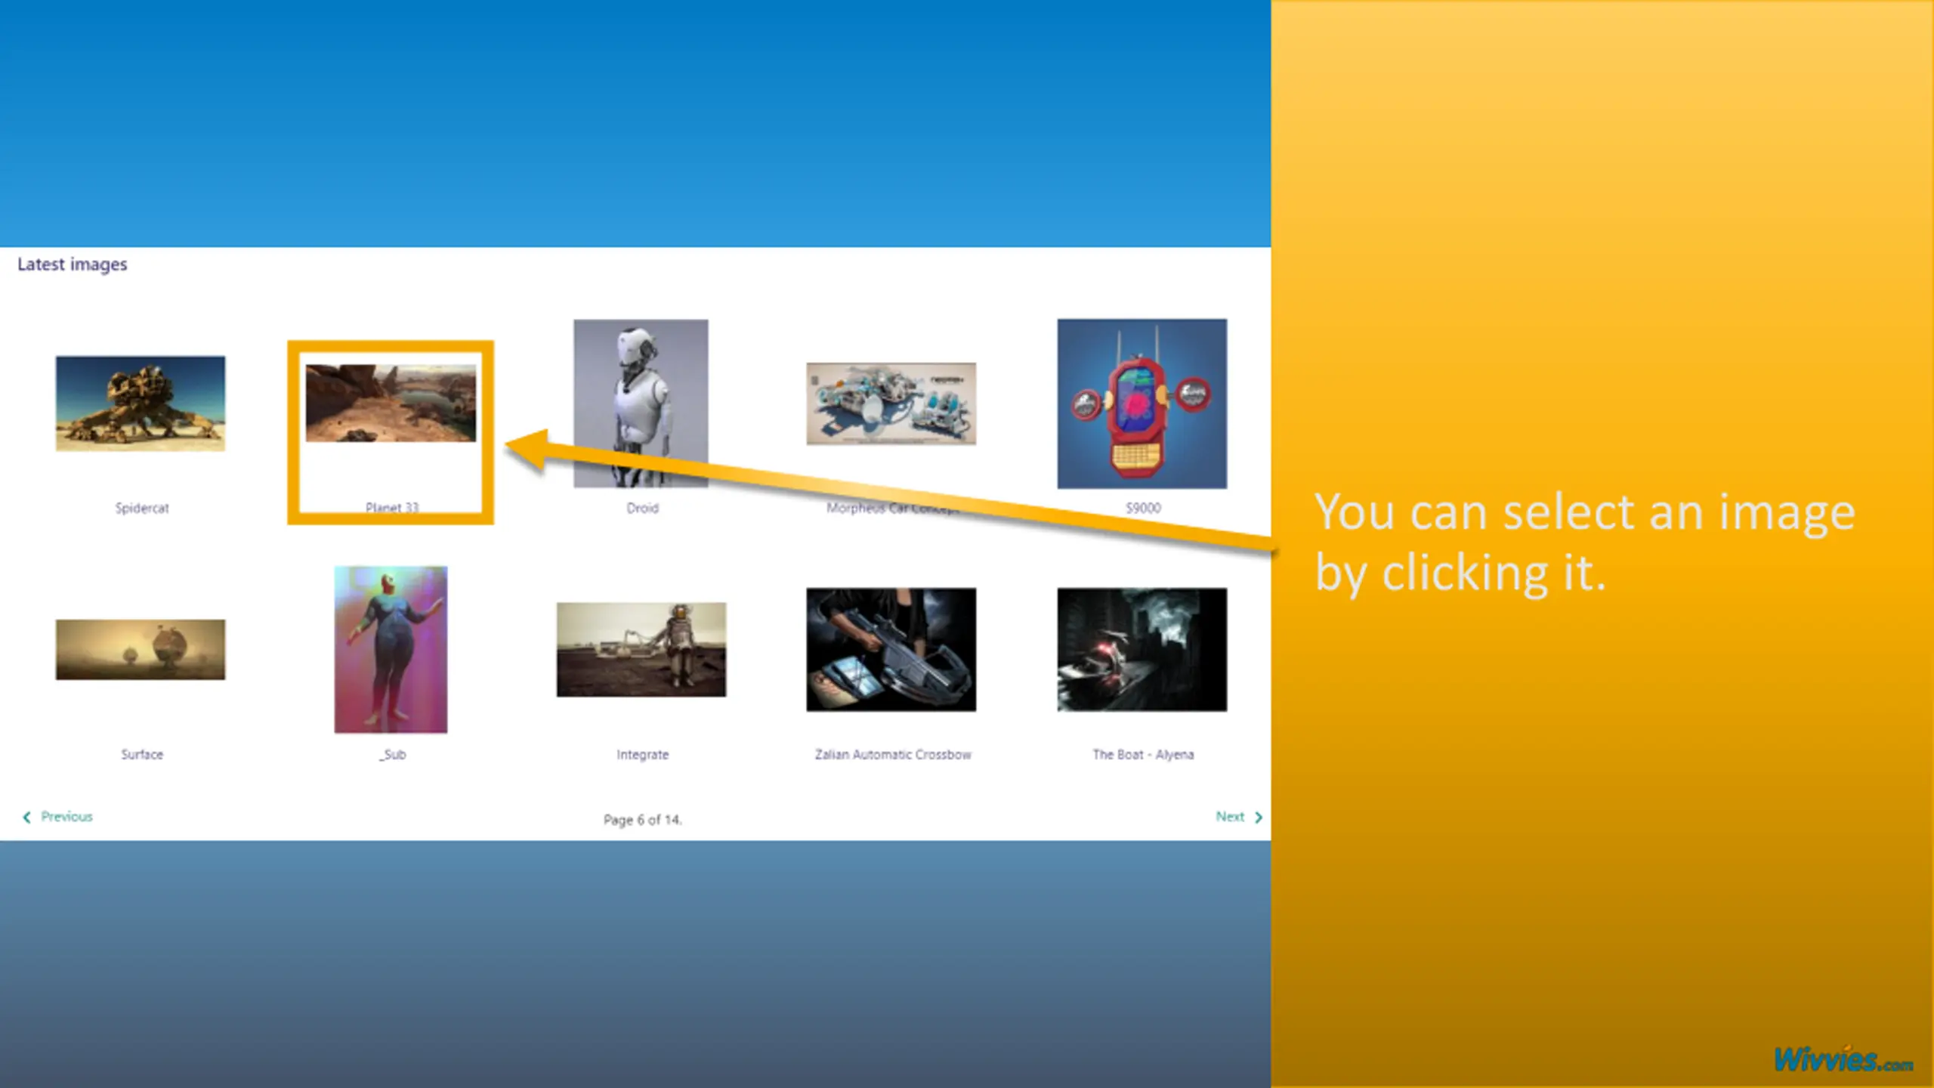Click the S9000 caption label
This screenshot has height=1088, width=1934.
point(1143,508)
